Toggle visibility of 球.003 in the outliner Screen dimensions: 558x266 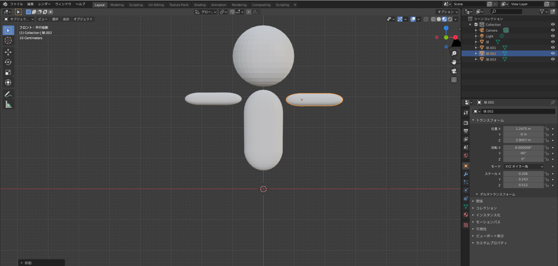pos(553,59)
